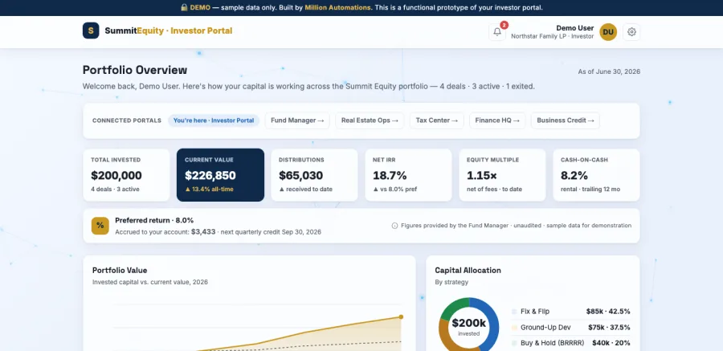Viewport: 723px width, 351px height.
Task: Select the Equity Multiple card
Action: tap(503, 175)
